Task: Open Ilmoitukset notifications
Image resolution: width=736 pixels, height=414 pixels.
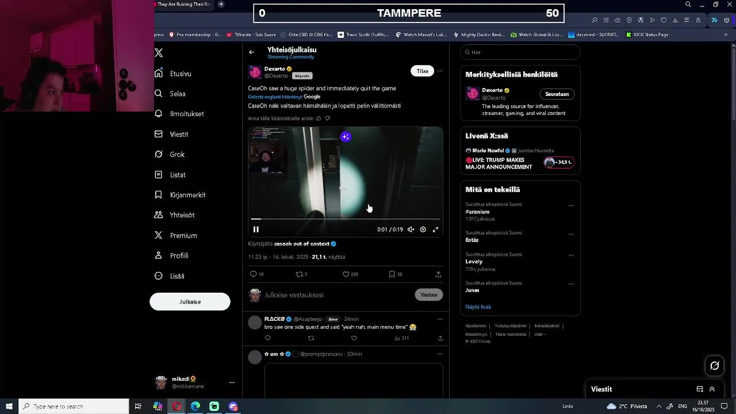Action: tap(179, 114)
